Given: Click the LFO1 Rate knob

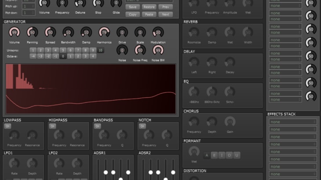Looking at the screenshot, I should 14,163.
